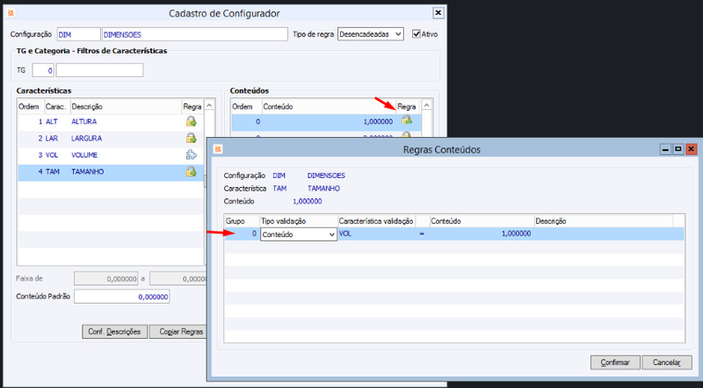Click the Confirmar button
Viewport: 703px width, 388px height.
[614, 363]
